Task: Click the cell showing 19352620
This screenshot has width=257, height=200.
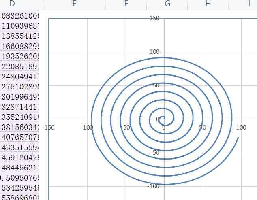Action: tap(19, 56)
